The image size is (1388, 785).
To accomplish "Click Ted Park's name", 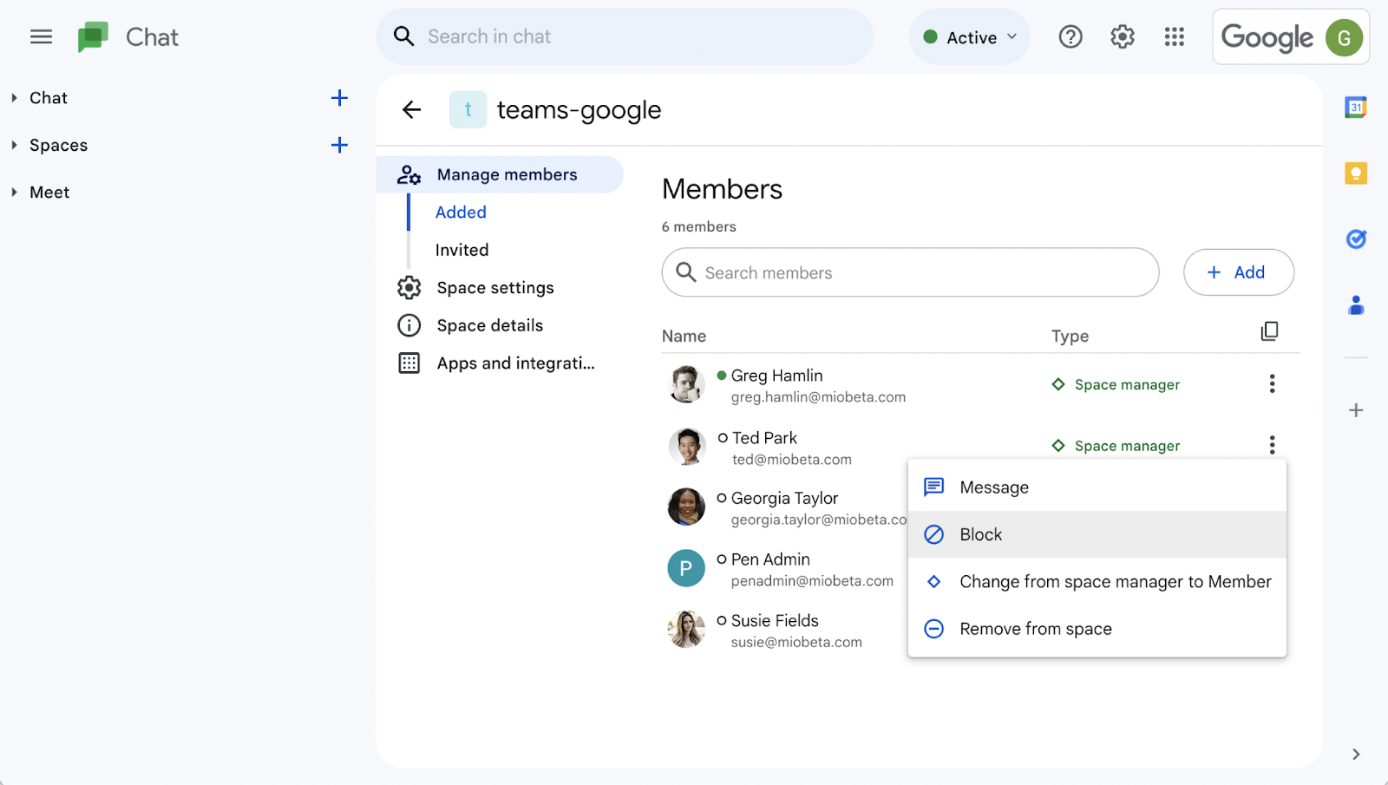I will click(764, 438).
